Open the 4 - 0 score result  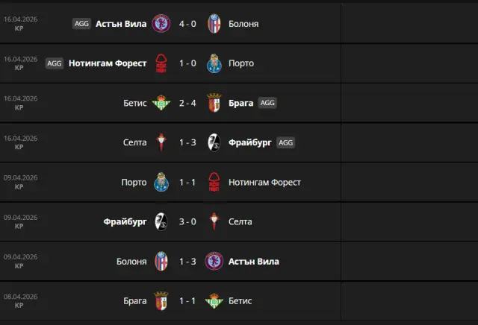click(x=187, y=24)
